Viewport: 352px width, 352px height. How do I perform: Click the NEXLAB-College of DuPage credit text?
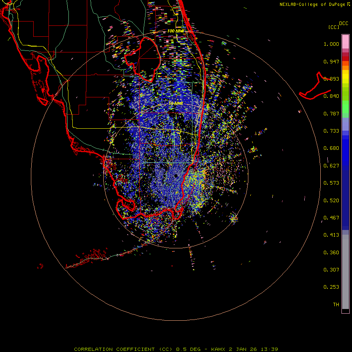coord(313,4)
